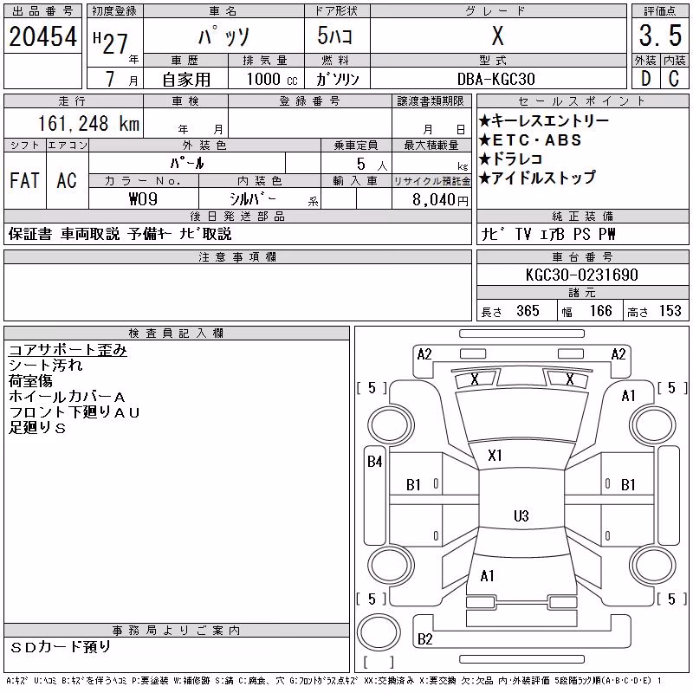Click the AC air conditioner value
This screenshot has width=693, height=693.
click(67, 180)
